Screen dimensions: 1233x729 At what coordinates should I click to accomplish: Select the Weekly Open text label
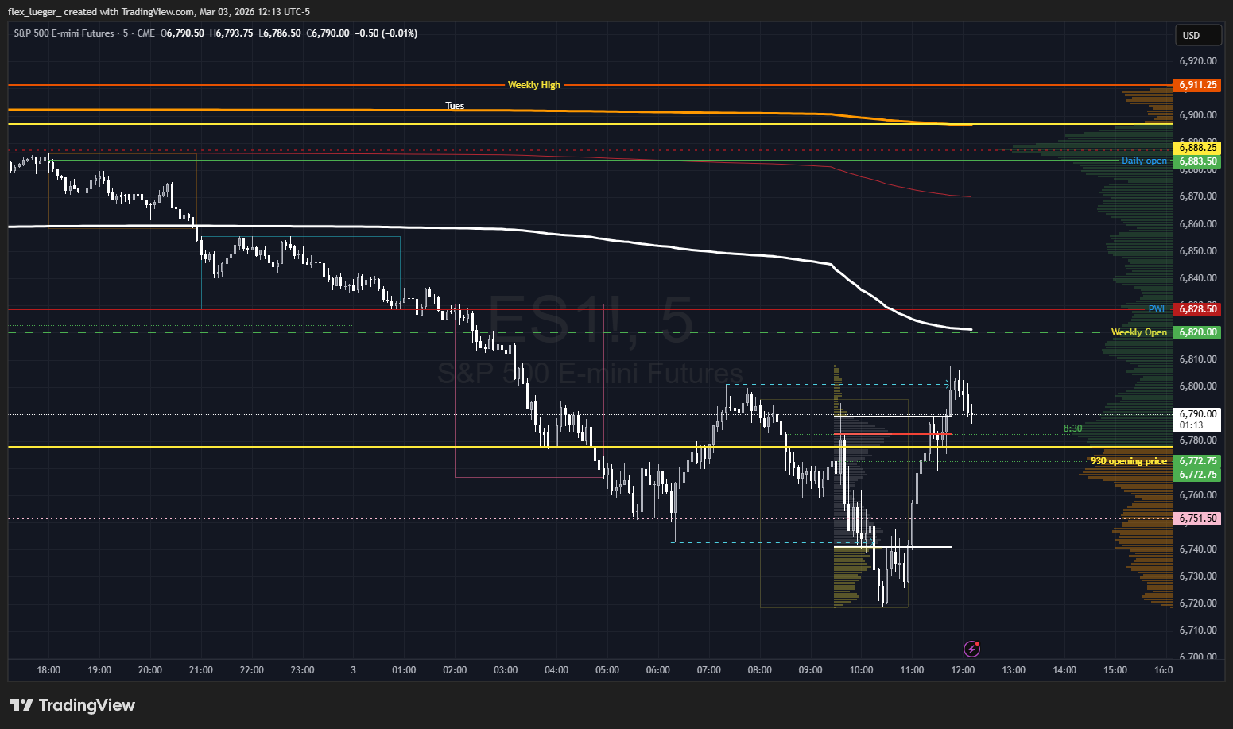tap(1138, 332)
